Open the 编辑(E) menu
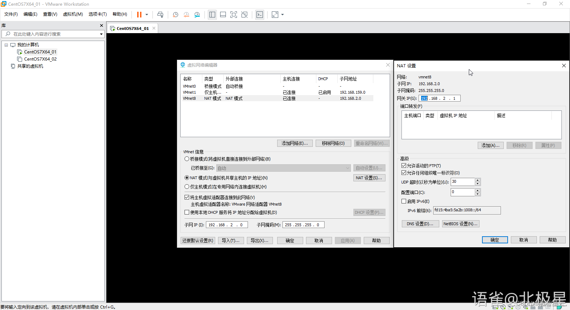 point(30,14)
